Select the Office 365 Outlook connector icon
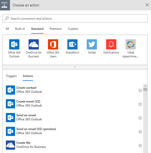151x153 pixels. point(14,44)
